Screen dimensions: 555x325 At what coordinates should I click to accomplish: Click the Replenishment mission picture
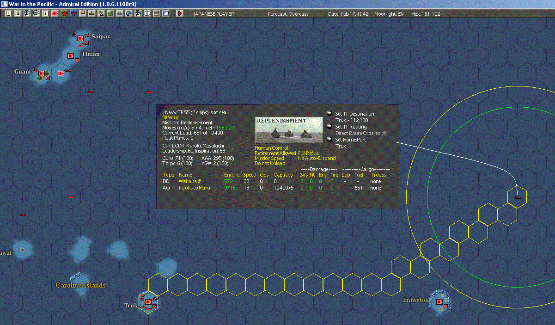(289, 130)
